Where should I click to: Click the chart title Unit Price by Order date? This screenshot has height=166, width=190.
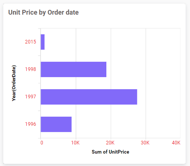(43, 12)
